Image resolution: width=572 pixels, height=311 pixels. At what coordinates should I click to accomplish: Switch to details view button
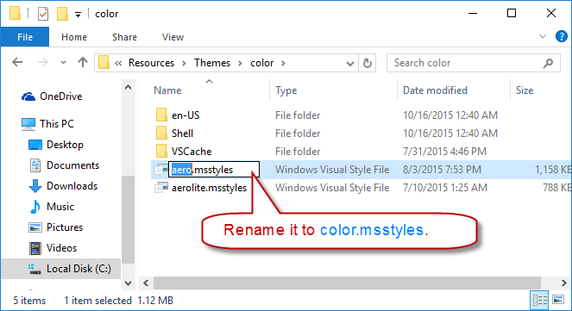[539, 300]
